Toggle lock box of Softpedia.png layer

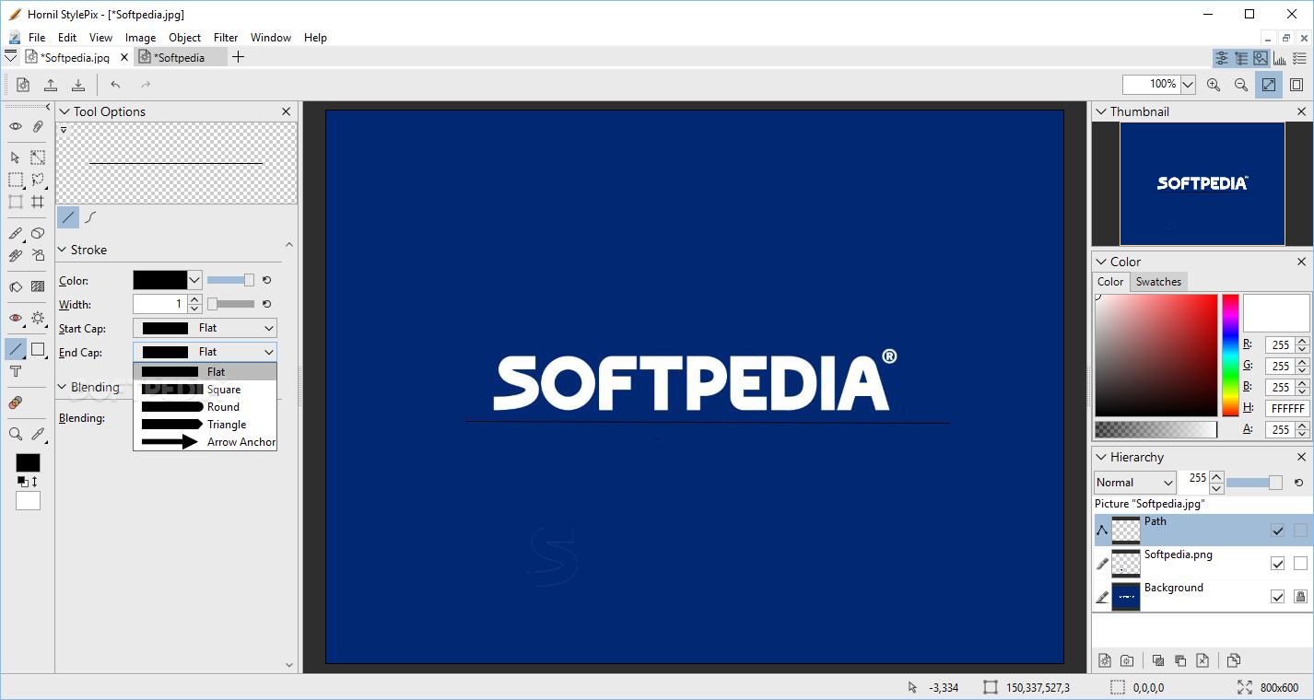point(1300,564)
